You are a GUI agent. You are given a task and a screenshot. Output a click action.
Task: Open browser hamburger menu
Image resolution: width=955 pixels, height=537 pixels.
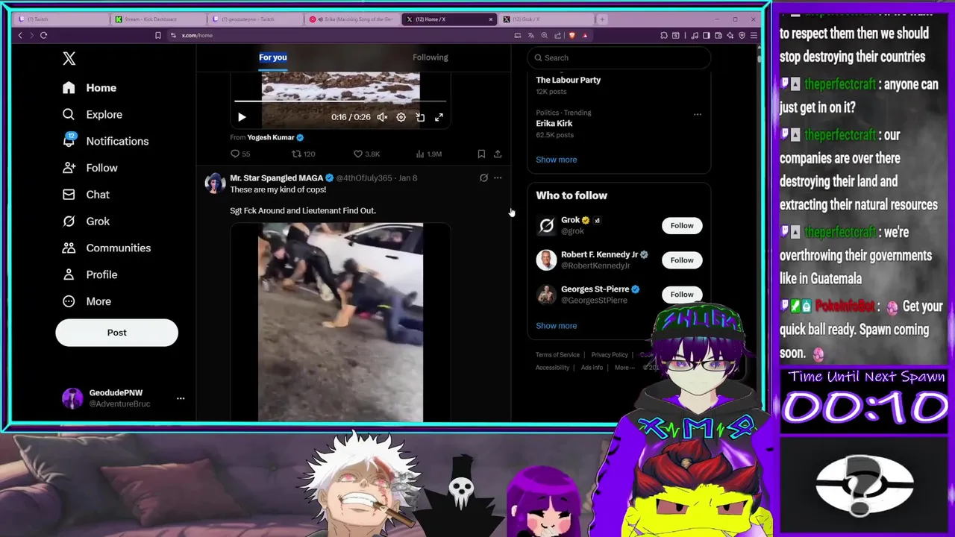[x=754, y=35]
